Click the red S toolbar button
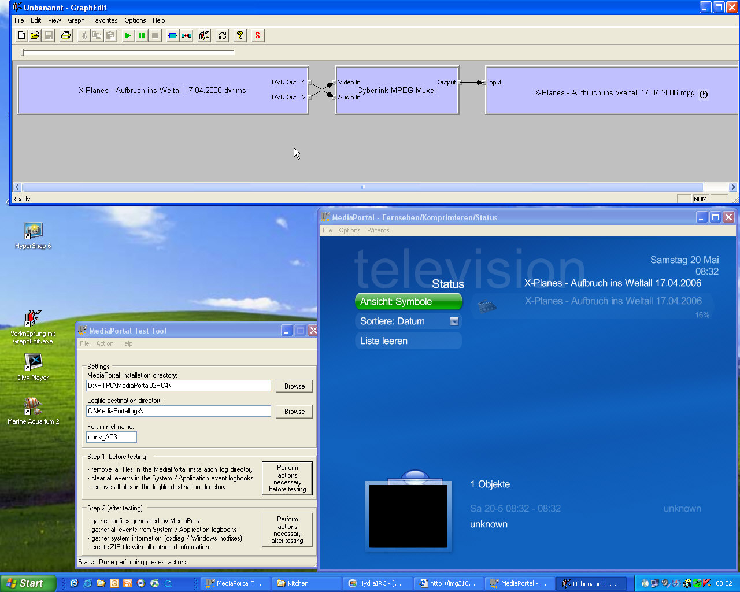740x592 pixels. click(257, 36)
